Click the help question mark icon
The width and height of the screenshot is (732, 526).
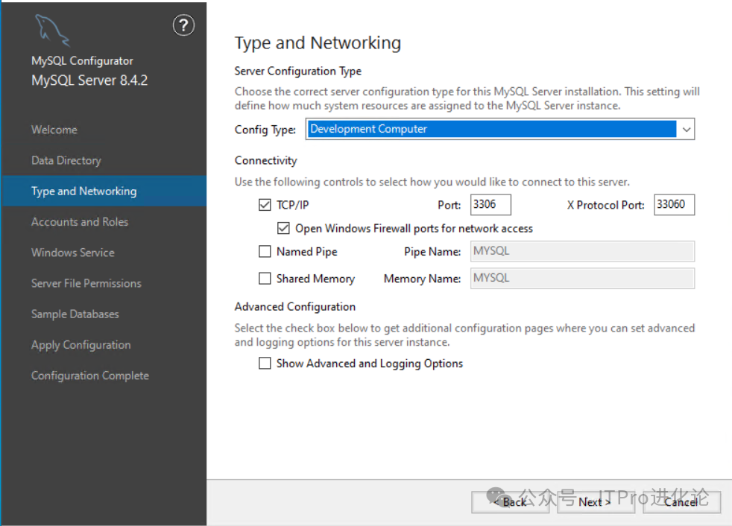point(183,25)
